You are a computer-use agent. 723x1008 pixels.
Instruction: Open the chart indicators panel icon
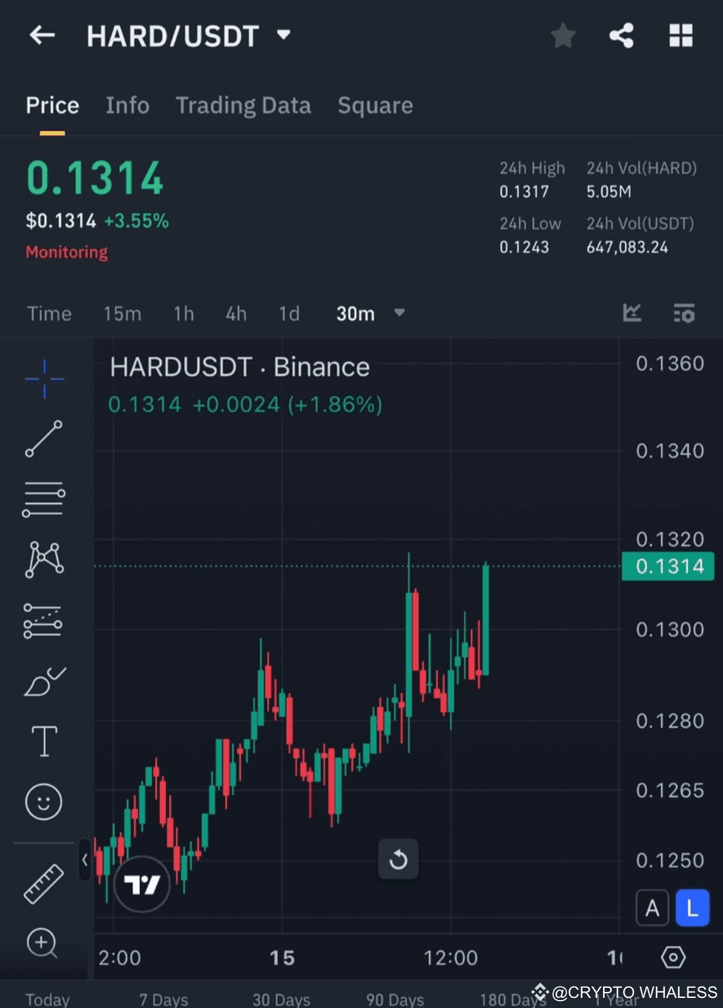[684, 313]
